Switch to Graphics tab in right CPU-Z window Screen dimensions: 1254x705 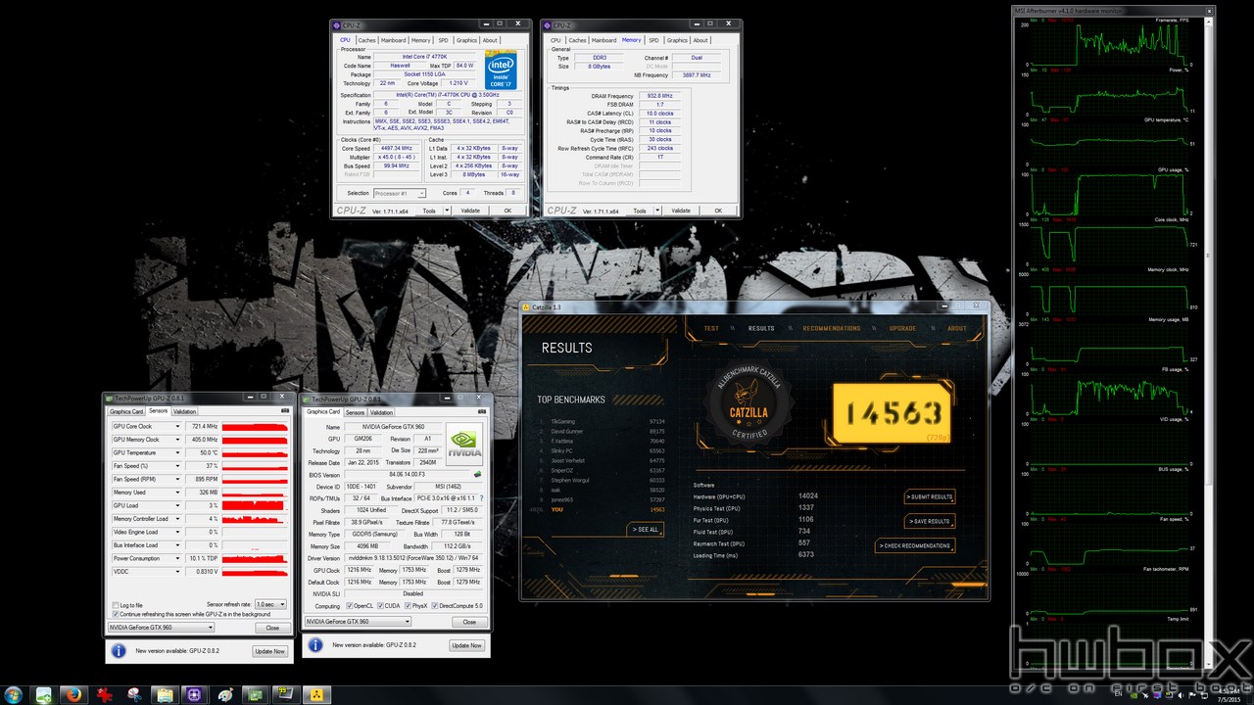click(677, 40)
